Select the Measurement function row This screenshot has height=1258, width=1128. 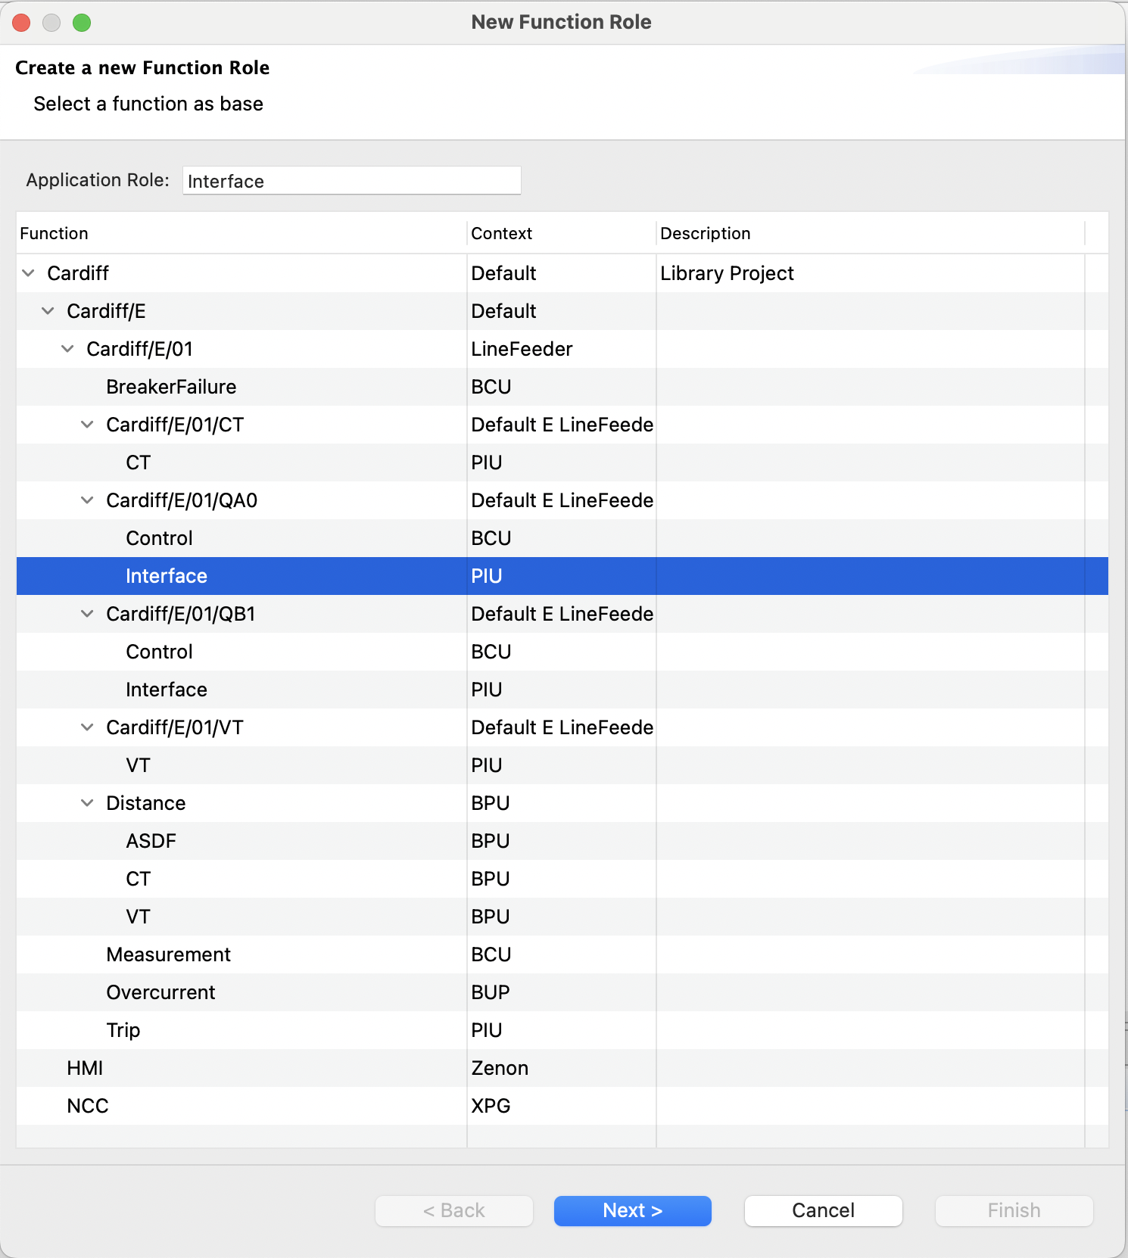pos(562,954)
